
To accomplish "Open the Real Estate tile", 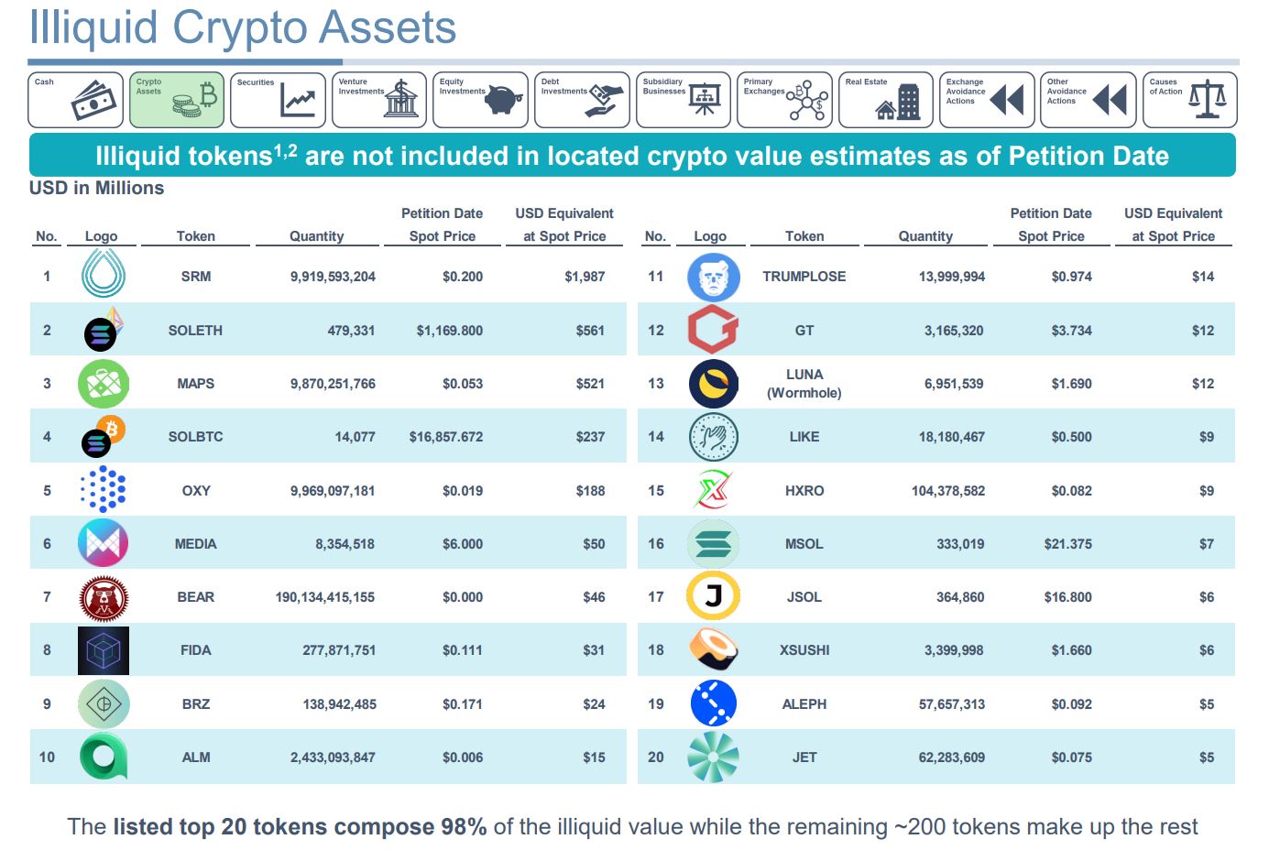I will [886, 100].
